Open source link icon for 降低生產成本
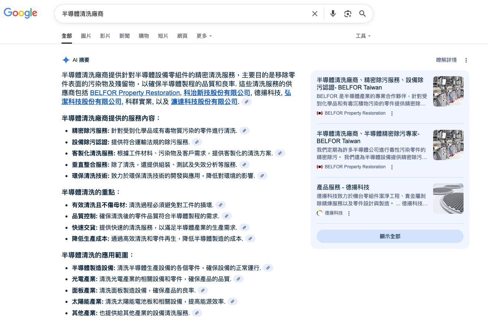This screenshot has width=488, height=324. click(250, 239)
